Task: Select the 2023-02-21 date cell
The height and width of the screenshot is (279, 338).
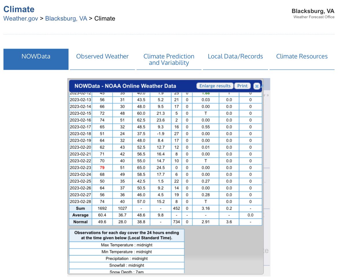Action: (x=80, y=154)
